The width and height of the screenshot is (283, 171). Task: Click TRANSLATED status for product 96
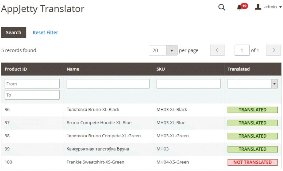point(253,110)
